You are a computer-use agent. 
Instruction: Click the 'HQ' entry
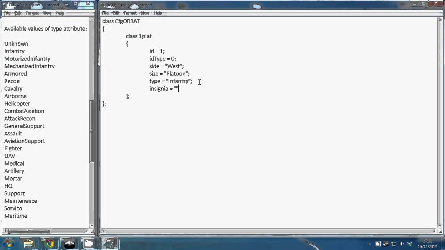pos(9,186)
